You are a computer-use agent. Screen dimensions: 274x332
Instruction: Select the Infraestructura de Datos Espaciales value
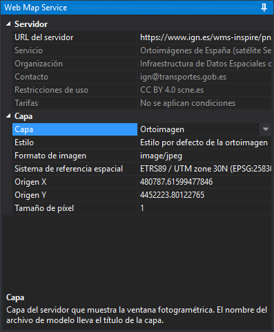[x=204, y=64]
